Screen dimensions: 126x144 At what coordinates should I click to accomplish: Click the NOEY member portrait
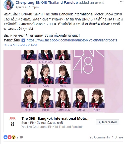pos(97,98)
